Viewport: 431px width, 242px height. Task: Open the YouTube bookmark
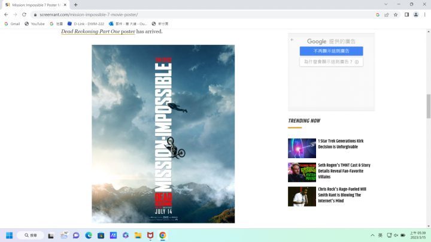35,24
